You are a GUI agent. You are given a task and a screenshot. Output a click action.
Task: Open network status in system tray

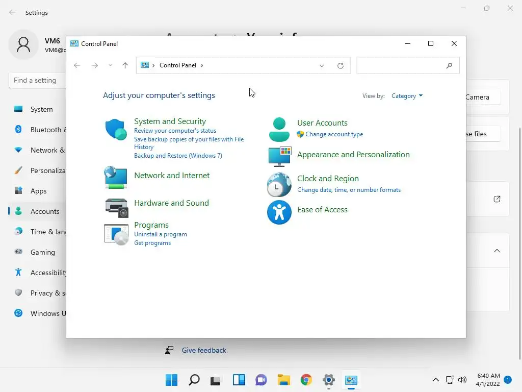(x=450, y=380)
